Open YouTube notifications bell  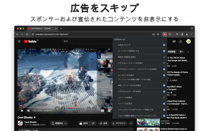tap(181, 41)
